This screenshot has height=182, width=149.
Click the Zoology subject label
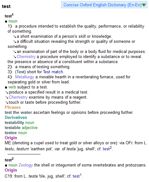click(26, 165)
